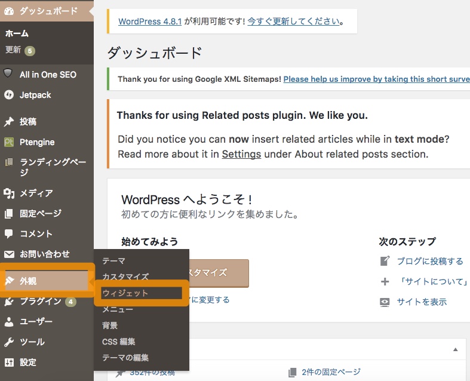The height and width of the screenshot is (381, 470).
Task: Click the WordPress 4.8.1 link
Action: pyautogui.click(x=150, y=21)
